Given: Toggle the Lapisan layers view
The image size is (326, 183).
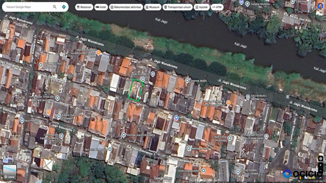Looking at the screenshot, I should click(x=9, y=173).
